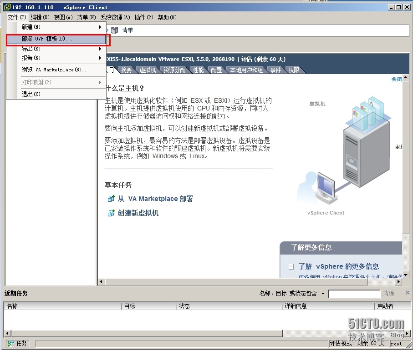Sort tasks by 启动者 column header
The image size is (413, 350).
click(392, 306)
